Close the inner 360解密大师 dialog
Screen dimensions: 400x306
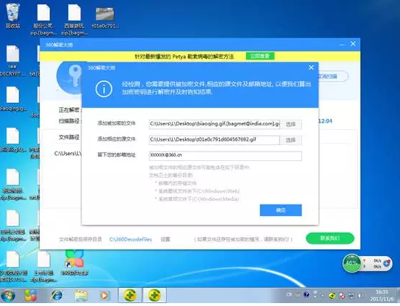pos(311,67)
